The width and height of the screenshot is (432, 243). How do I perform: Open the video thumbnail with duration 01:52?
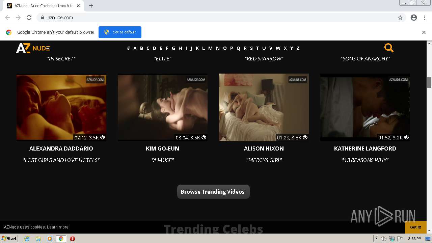pyautogui.click(x=365, y=107)
